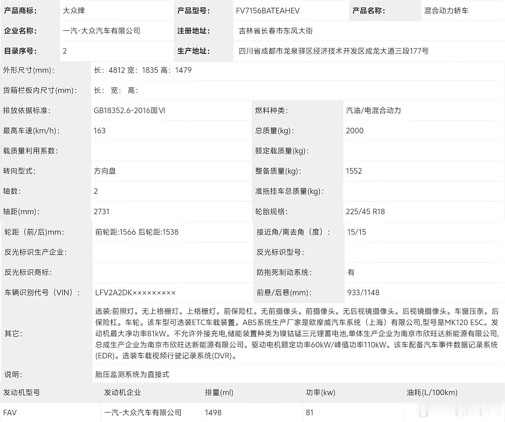This screenshot has height=422, width=505.
Task: Select the track width 前轮距1566 后轮距1538
Action: coord(137,232)
